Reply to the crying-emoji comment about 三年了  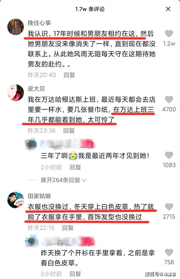coord(75,167)
